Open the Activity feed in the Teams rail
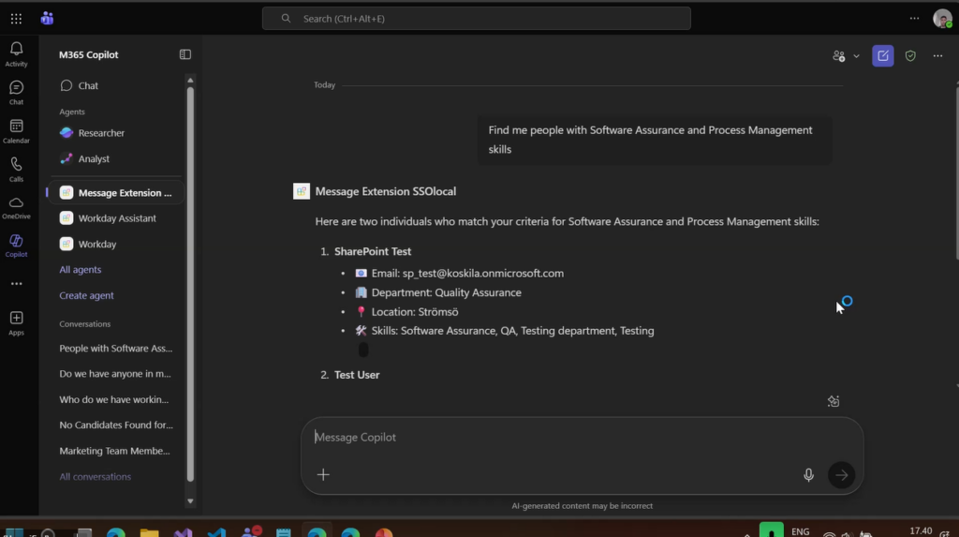The image size is (959, 537). pos(16,53)
